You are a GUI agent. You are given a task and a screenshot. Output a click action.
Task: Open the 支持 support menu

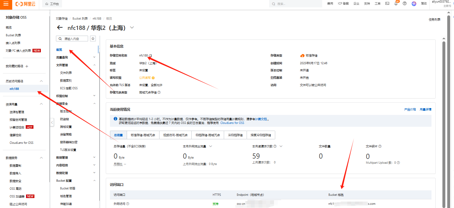pyautogui.click(x=367, y=4)
